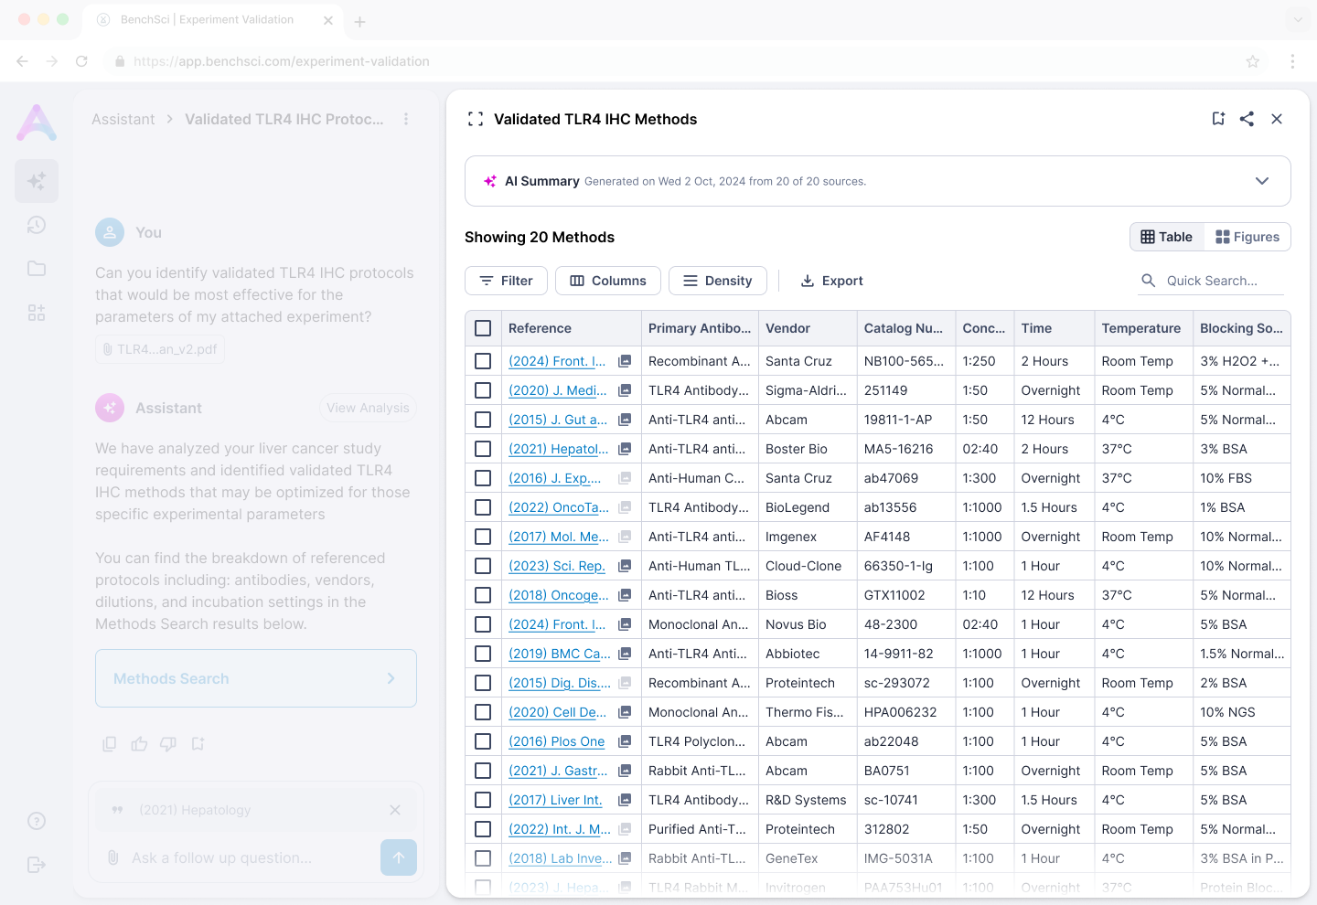Expand the AI Summary chevron
The image size is (1317, 905).
click(1262, 181)
